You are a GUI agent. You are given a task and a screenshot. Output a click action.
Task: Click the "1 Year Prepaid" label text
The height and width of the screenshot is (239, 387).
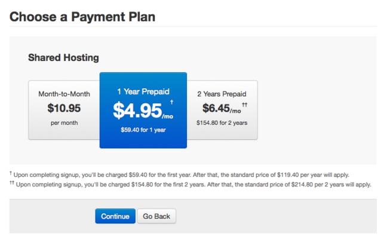click(x=143, y=91)
